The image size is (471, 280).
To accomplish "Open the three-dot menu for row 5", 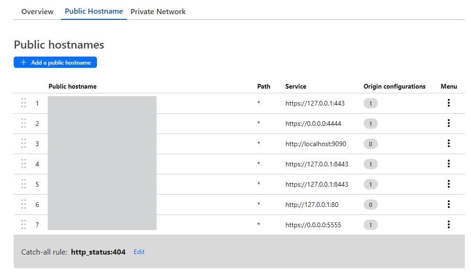I will point(448,184).
